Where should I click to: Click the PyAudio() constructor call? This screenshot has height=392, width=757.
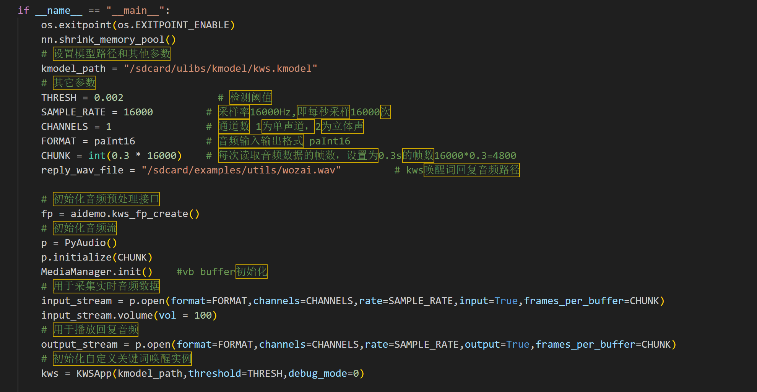click(91, 243)
